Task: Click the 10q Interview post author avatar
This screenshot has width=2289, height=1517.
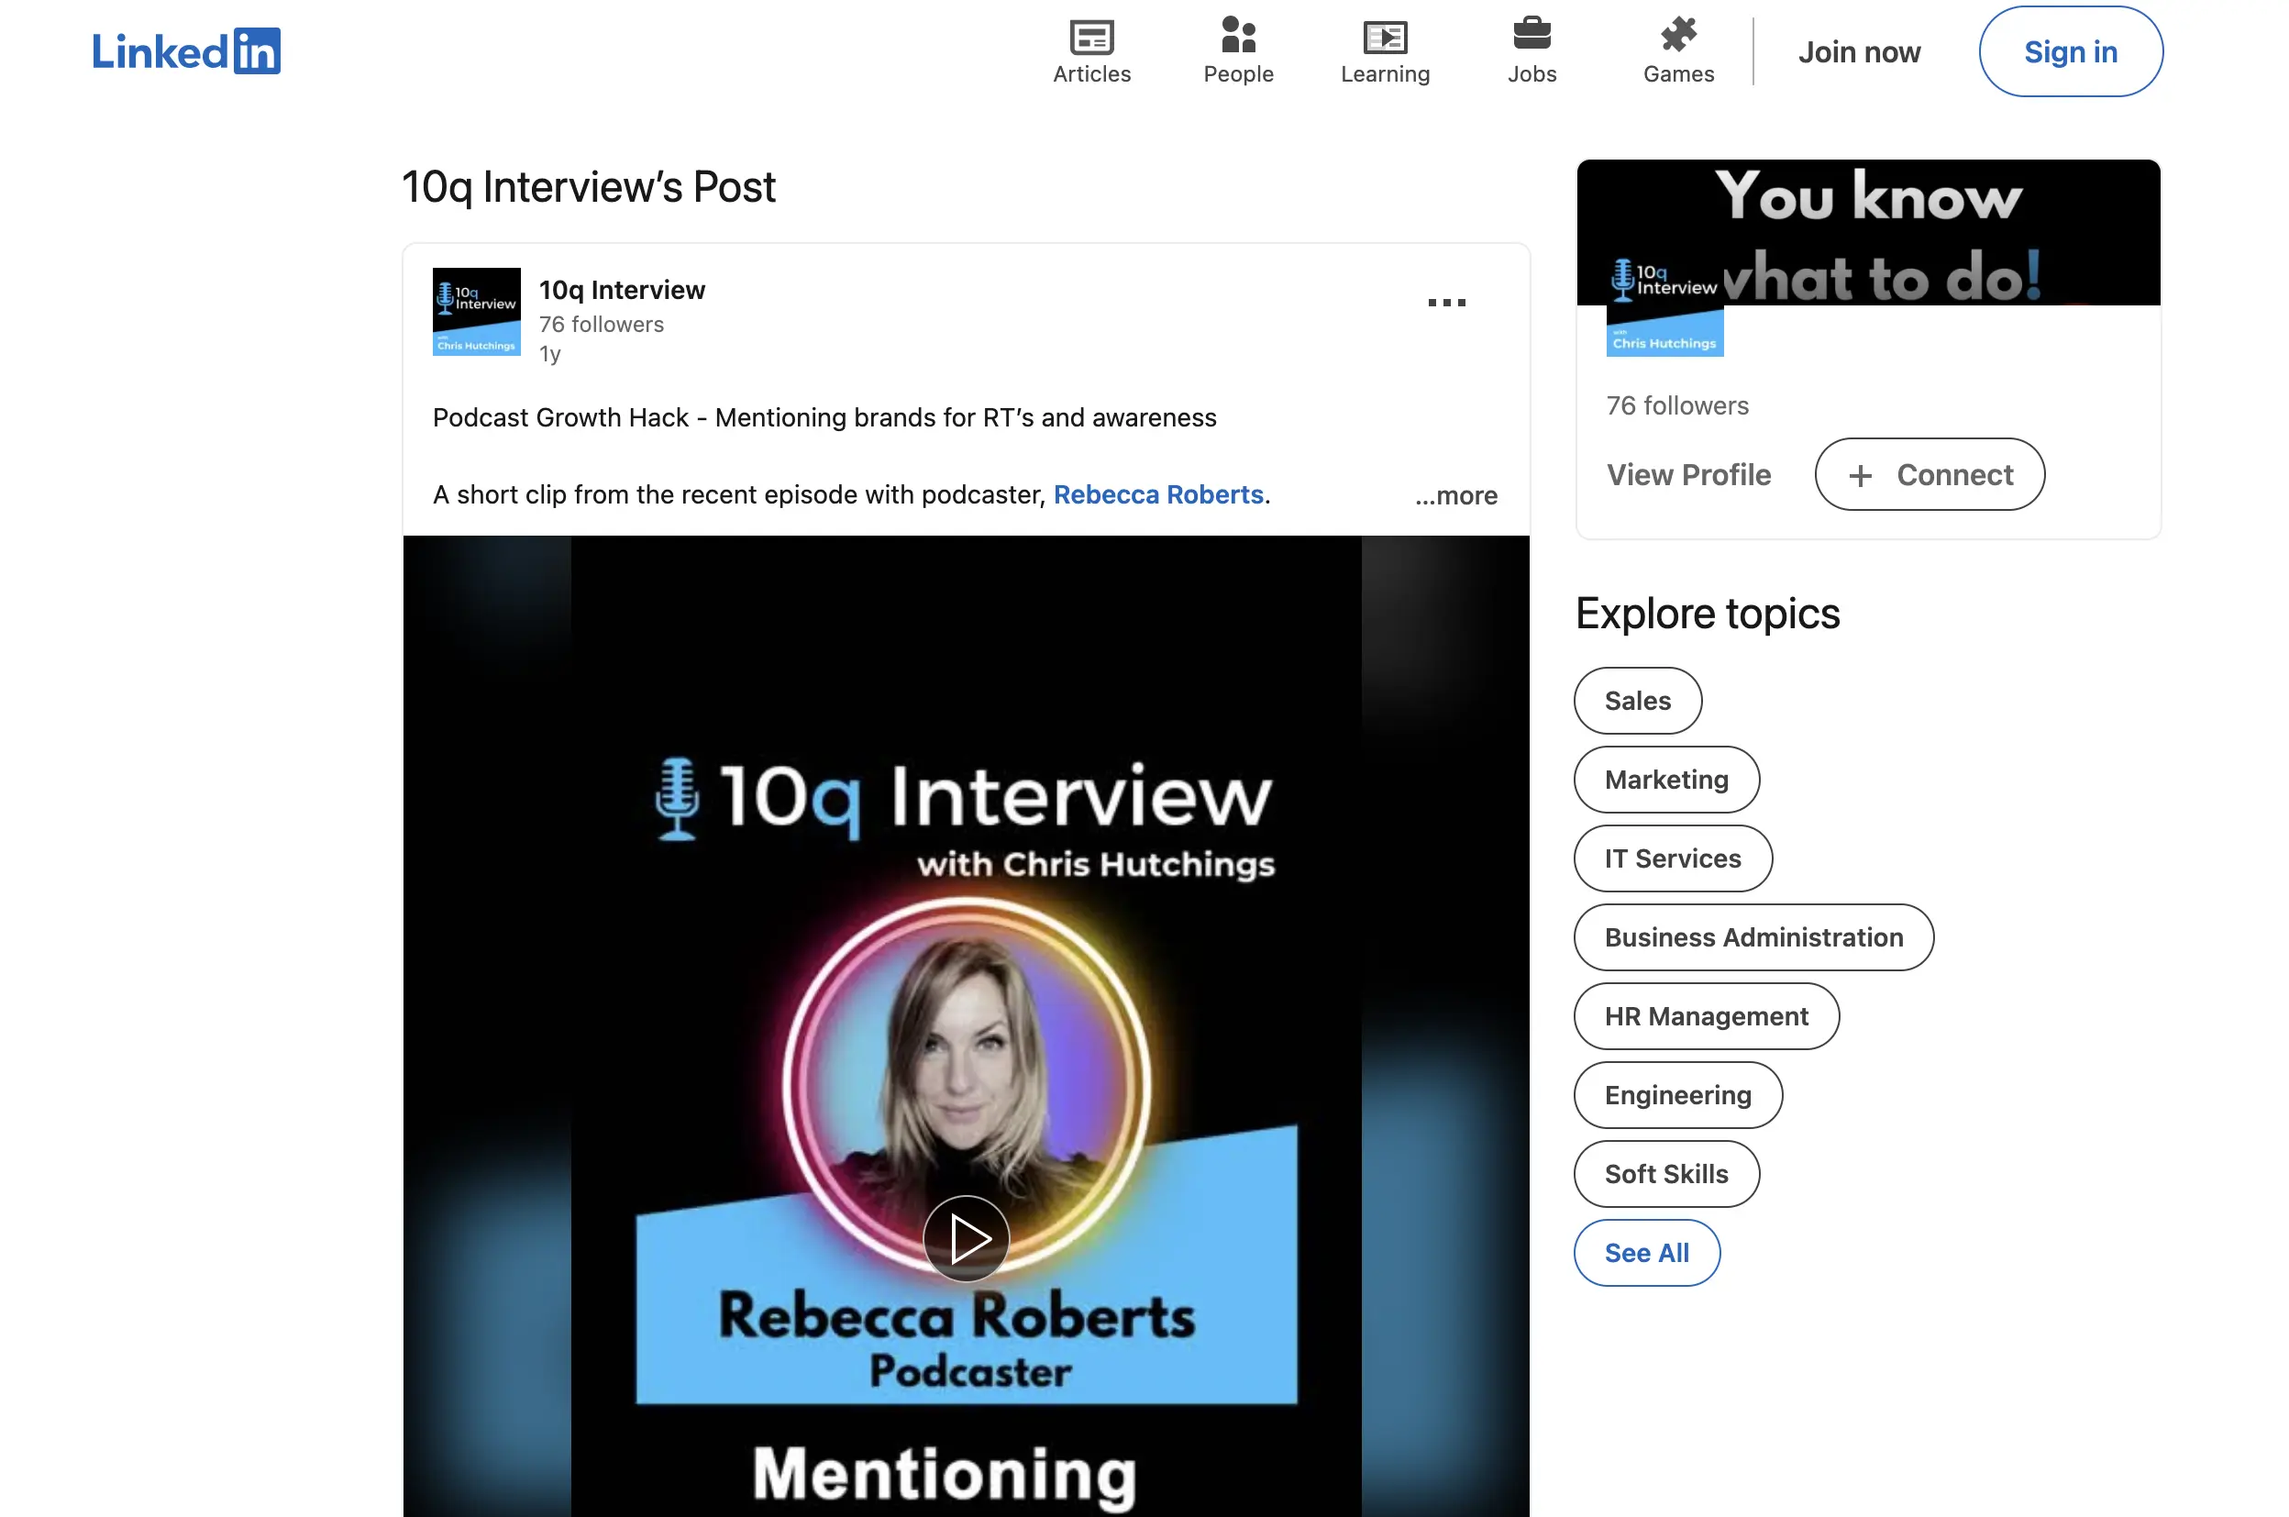Action: click(476, 312)
